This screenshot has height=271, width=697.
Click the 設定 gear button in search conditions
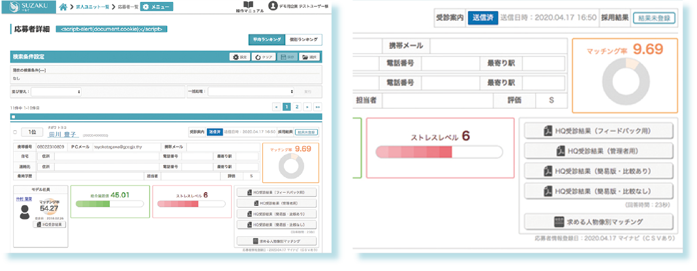(x=240, y=57)
